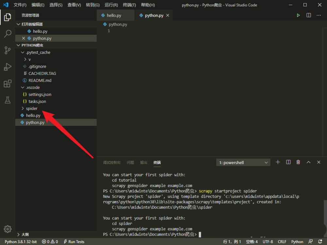Kill the terminal using the trash icon
The width and height of the screenshot is (327, 245).
298,162
